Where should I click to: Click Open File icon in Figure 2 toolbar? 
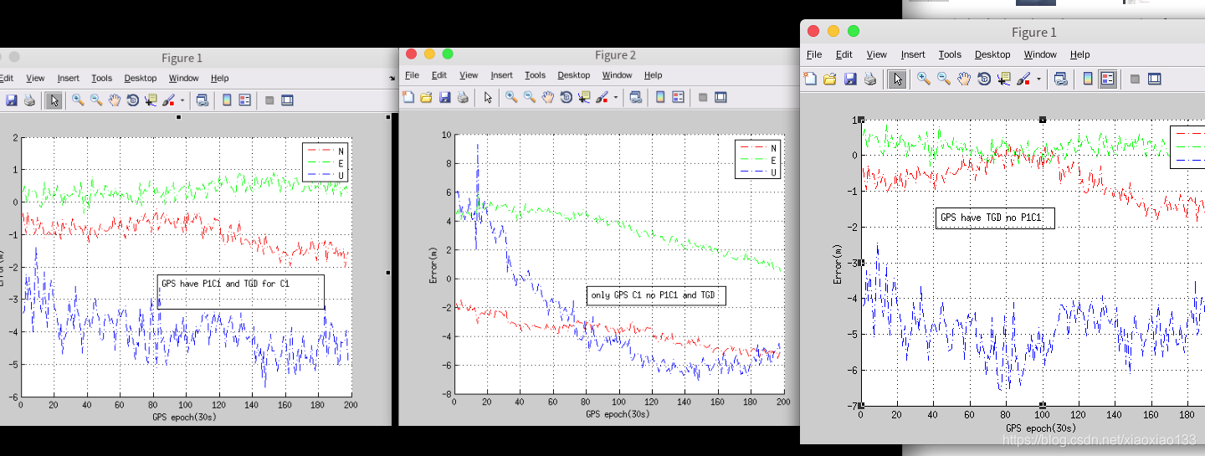pos(426,97)
